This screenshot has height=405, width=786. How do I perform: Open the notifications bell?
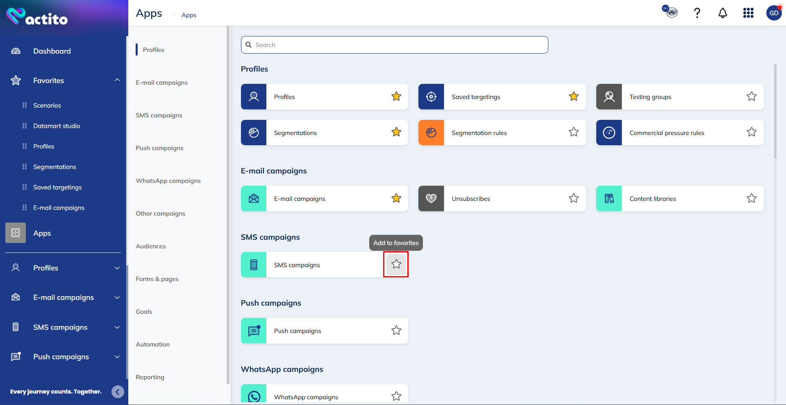point(722,13)
